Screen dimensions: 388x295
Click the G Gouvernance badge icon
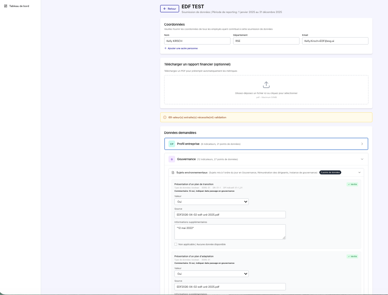point(172,159)
